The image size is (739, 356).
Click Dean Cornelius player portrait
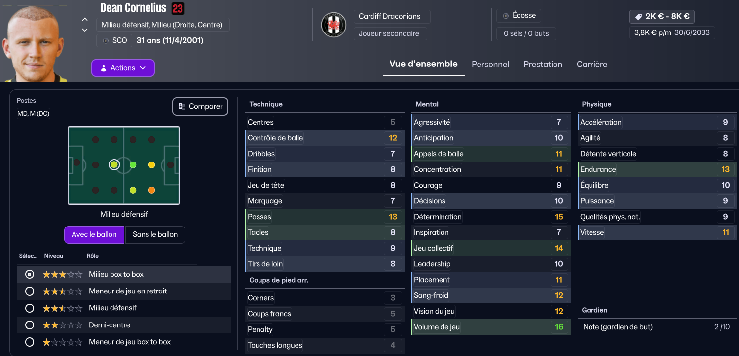(33, 41)
